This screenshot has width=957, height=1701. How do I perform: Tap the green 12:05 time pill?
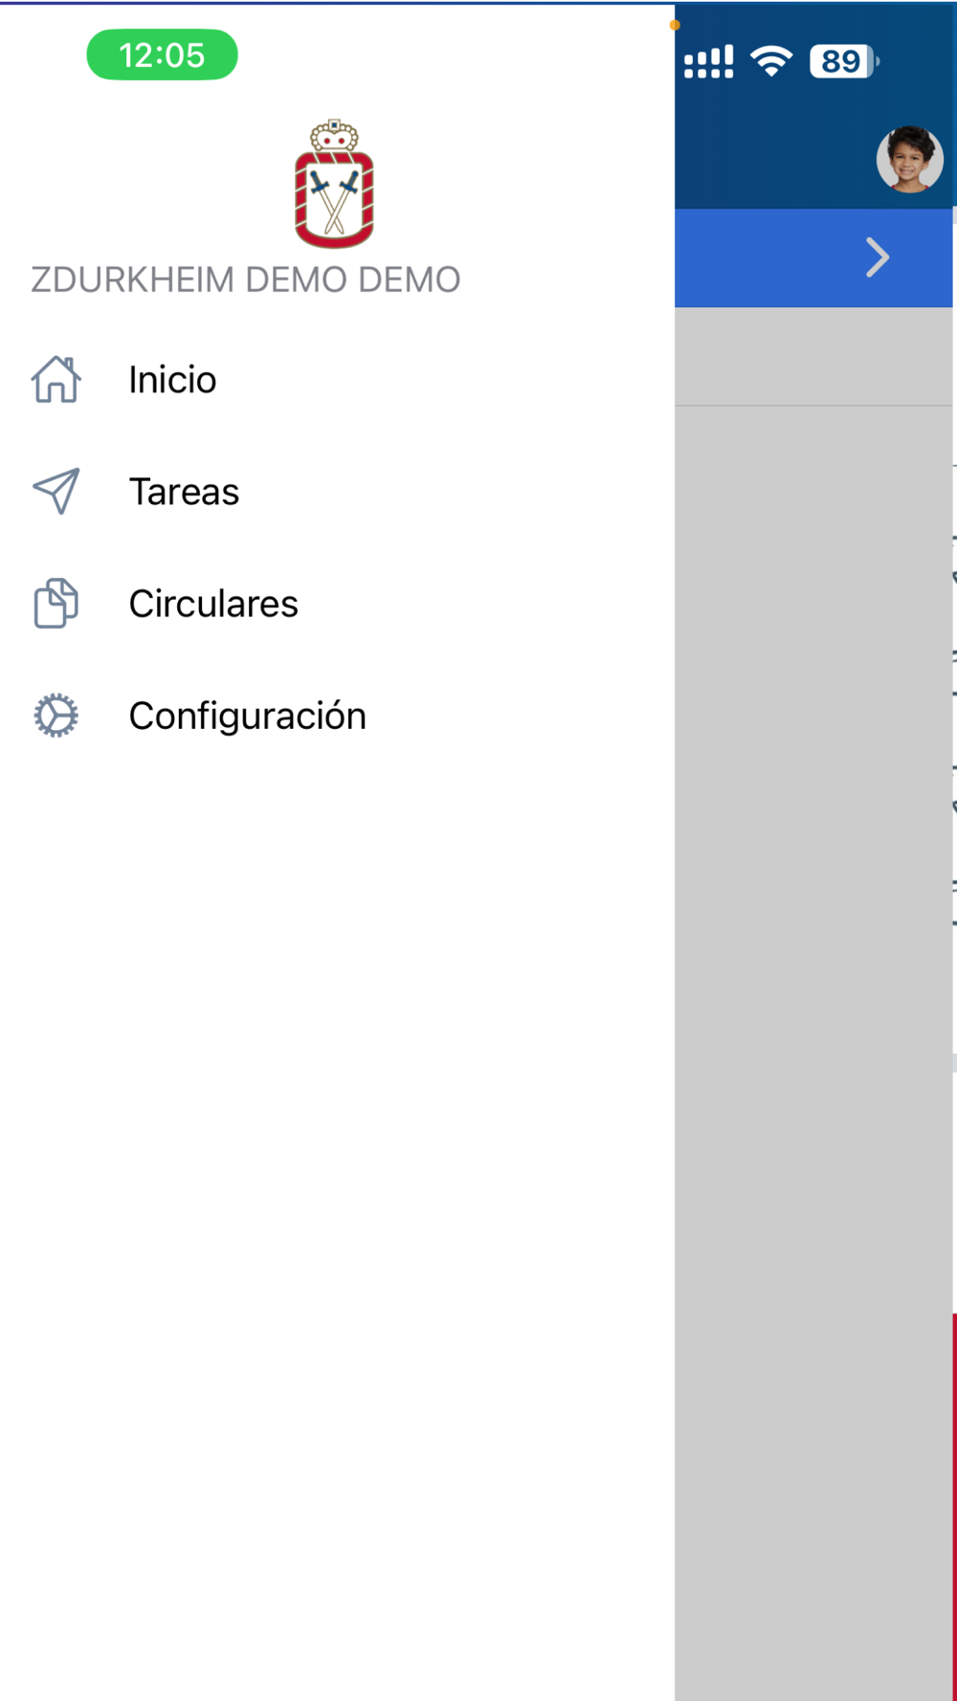tap(162, 55)
